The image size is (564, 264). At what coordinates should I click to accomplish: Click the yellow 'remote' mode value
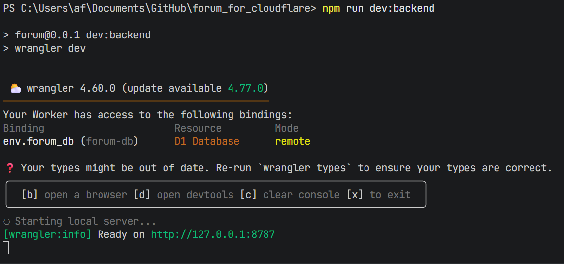293,141
